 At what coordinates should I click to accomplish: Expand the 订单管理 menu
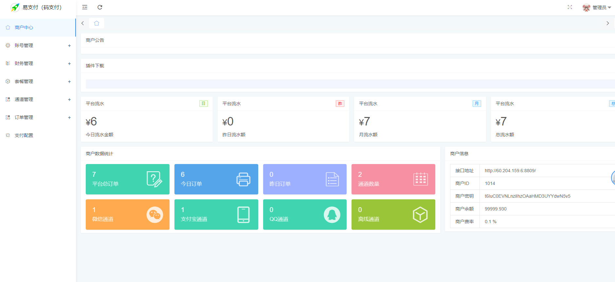(x=24, y=117)
